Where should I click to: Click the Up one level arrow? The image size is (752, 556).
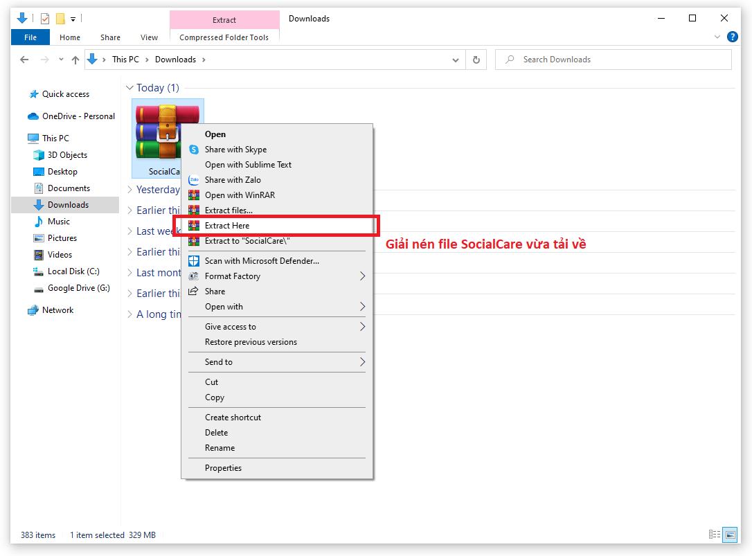click(x=75, y=60)
